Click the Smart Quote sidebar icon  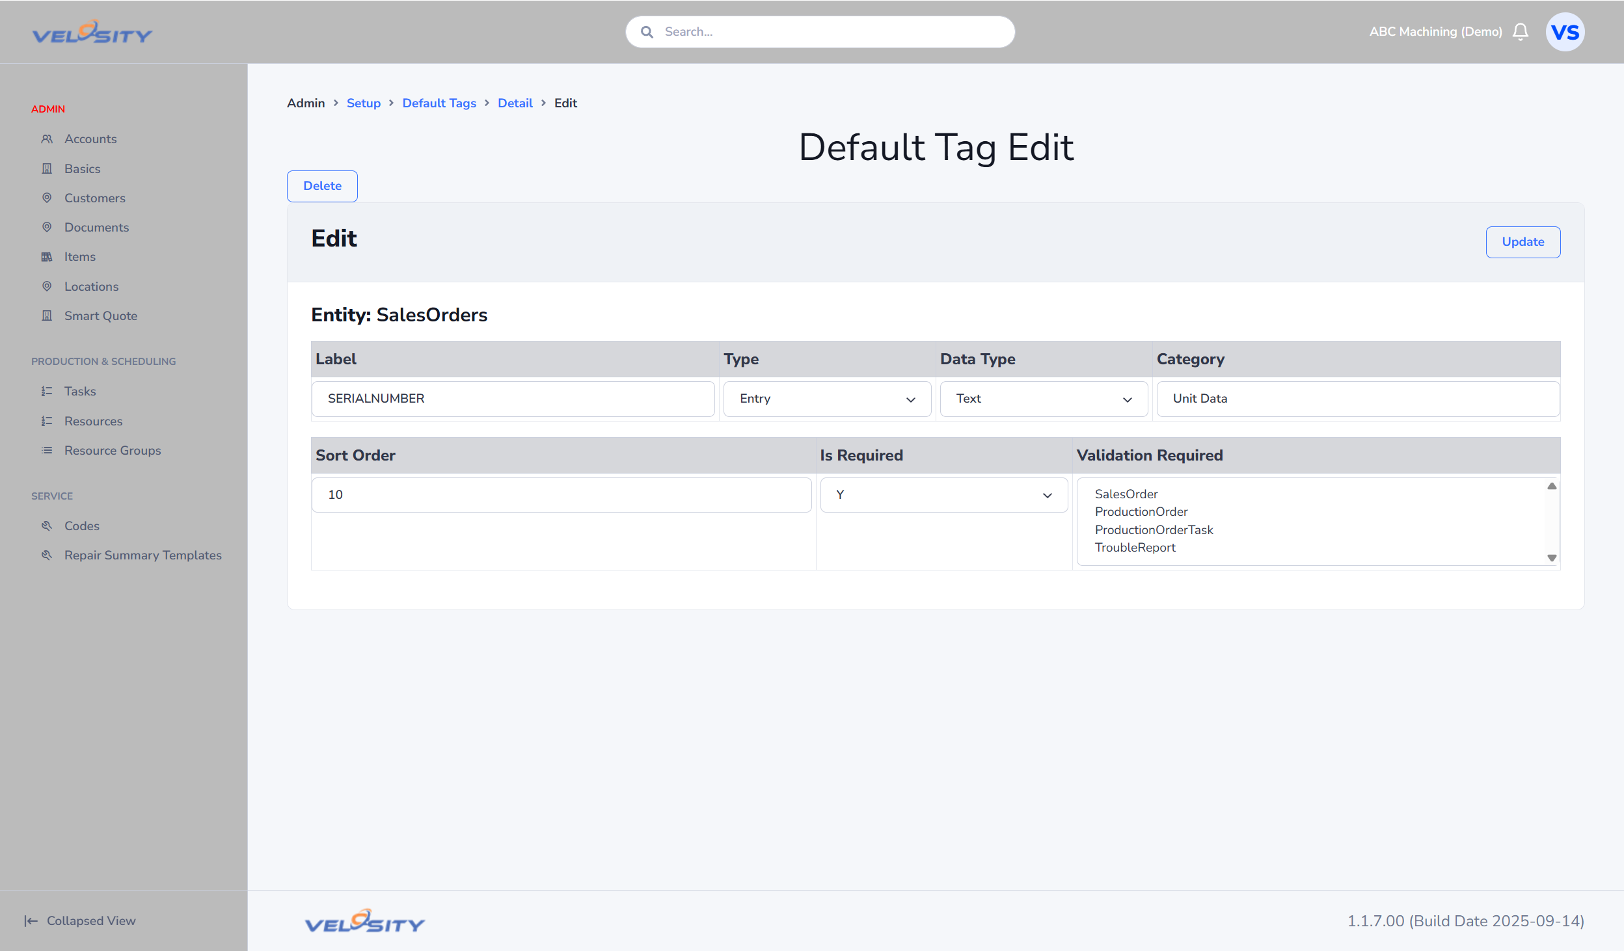coord(47,315)
